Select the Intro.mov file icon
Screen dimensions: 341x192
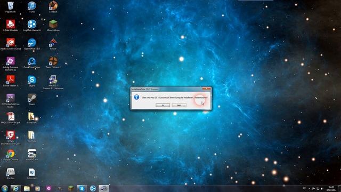point(32,173)
